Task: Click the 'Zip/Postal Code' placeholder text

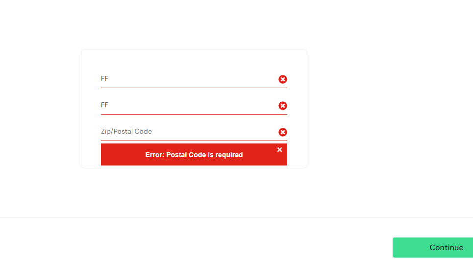Action: click(126, 131)
